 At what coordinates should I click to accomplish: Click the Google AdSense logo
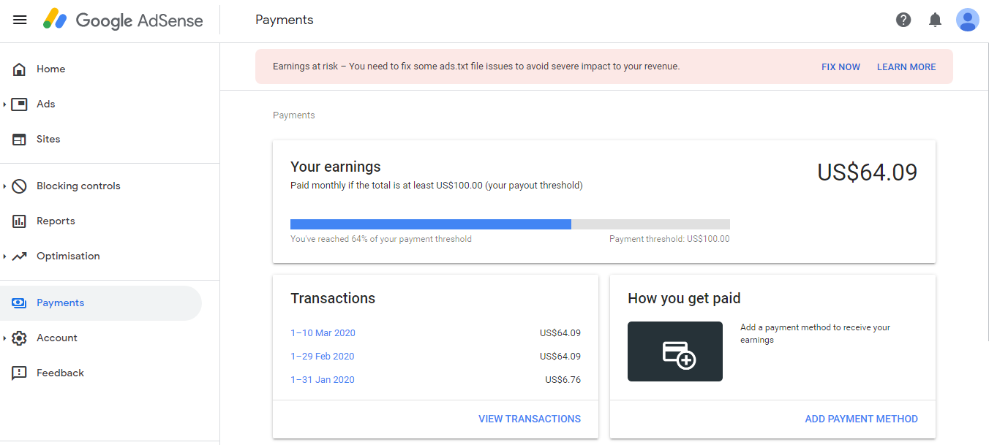(122, 20)
